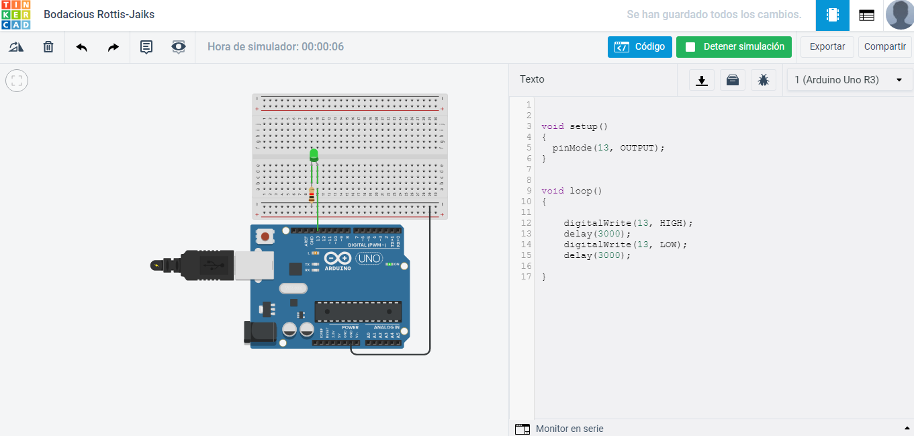Click void setup() code line
This screenshot has width=914, height=436.
coord(574,126)
